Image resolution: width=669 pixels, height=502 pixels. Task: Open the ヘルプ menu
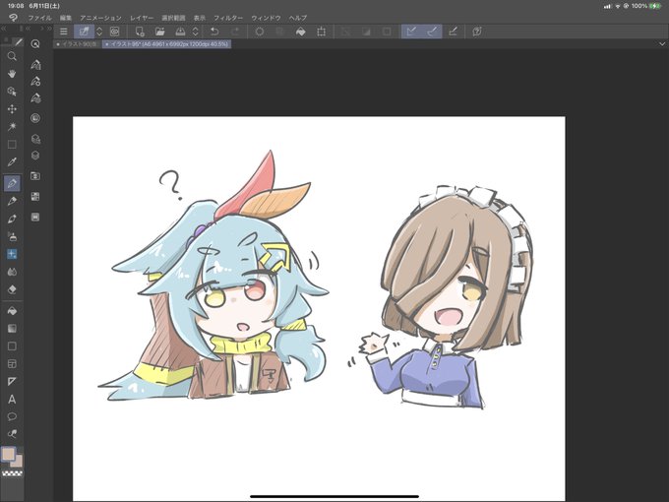pyautogui.click(x=298, y=18)
